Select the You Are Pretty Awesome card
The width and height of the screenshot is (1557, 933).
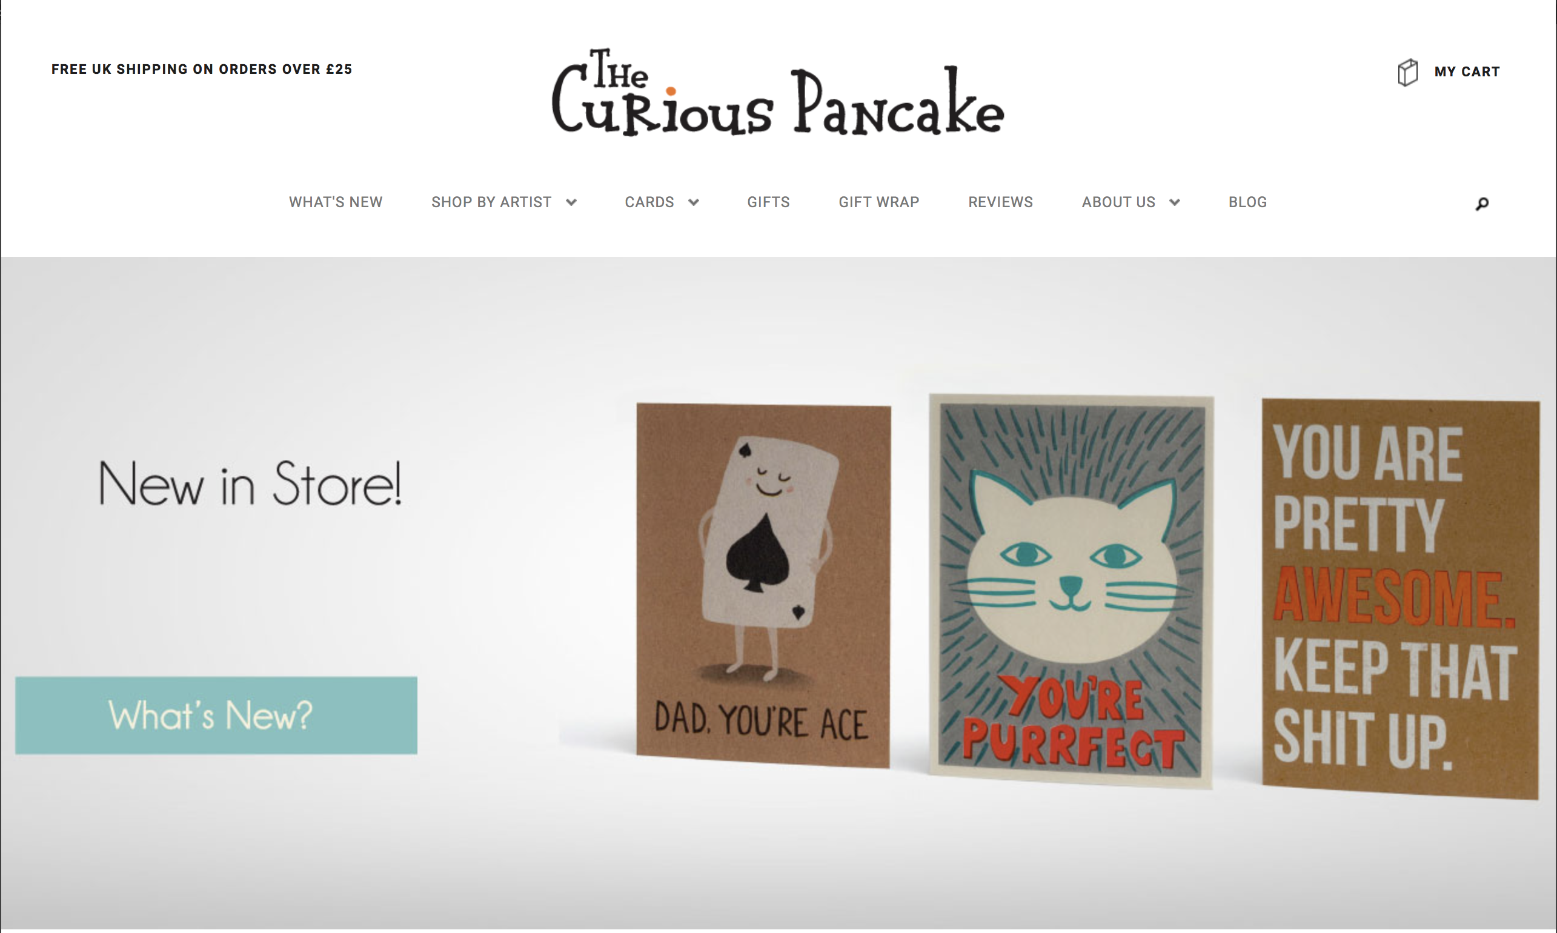[x=1401, y=599]
